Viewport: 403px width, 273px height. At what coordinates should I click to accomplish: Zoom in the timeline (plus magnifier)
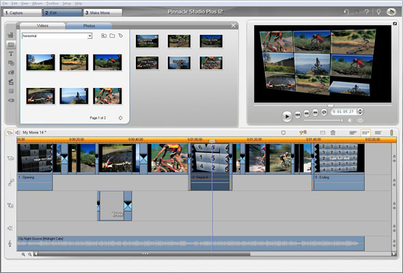point(23,255)
